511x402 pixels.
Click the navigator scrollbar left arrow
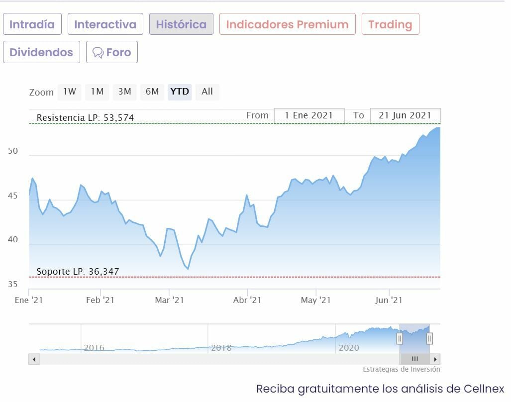[x=34, y=359]
